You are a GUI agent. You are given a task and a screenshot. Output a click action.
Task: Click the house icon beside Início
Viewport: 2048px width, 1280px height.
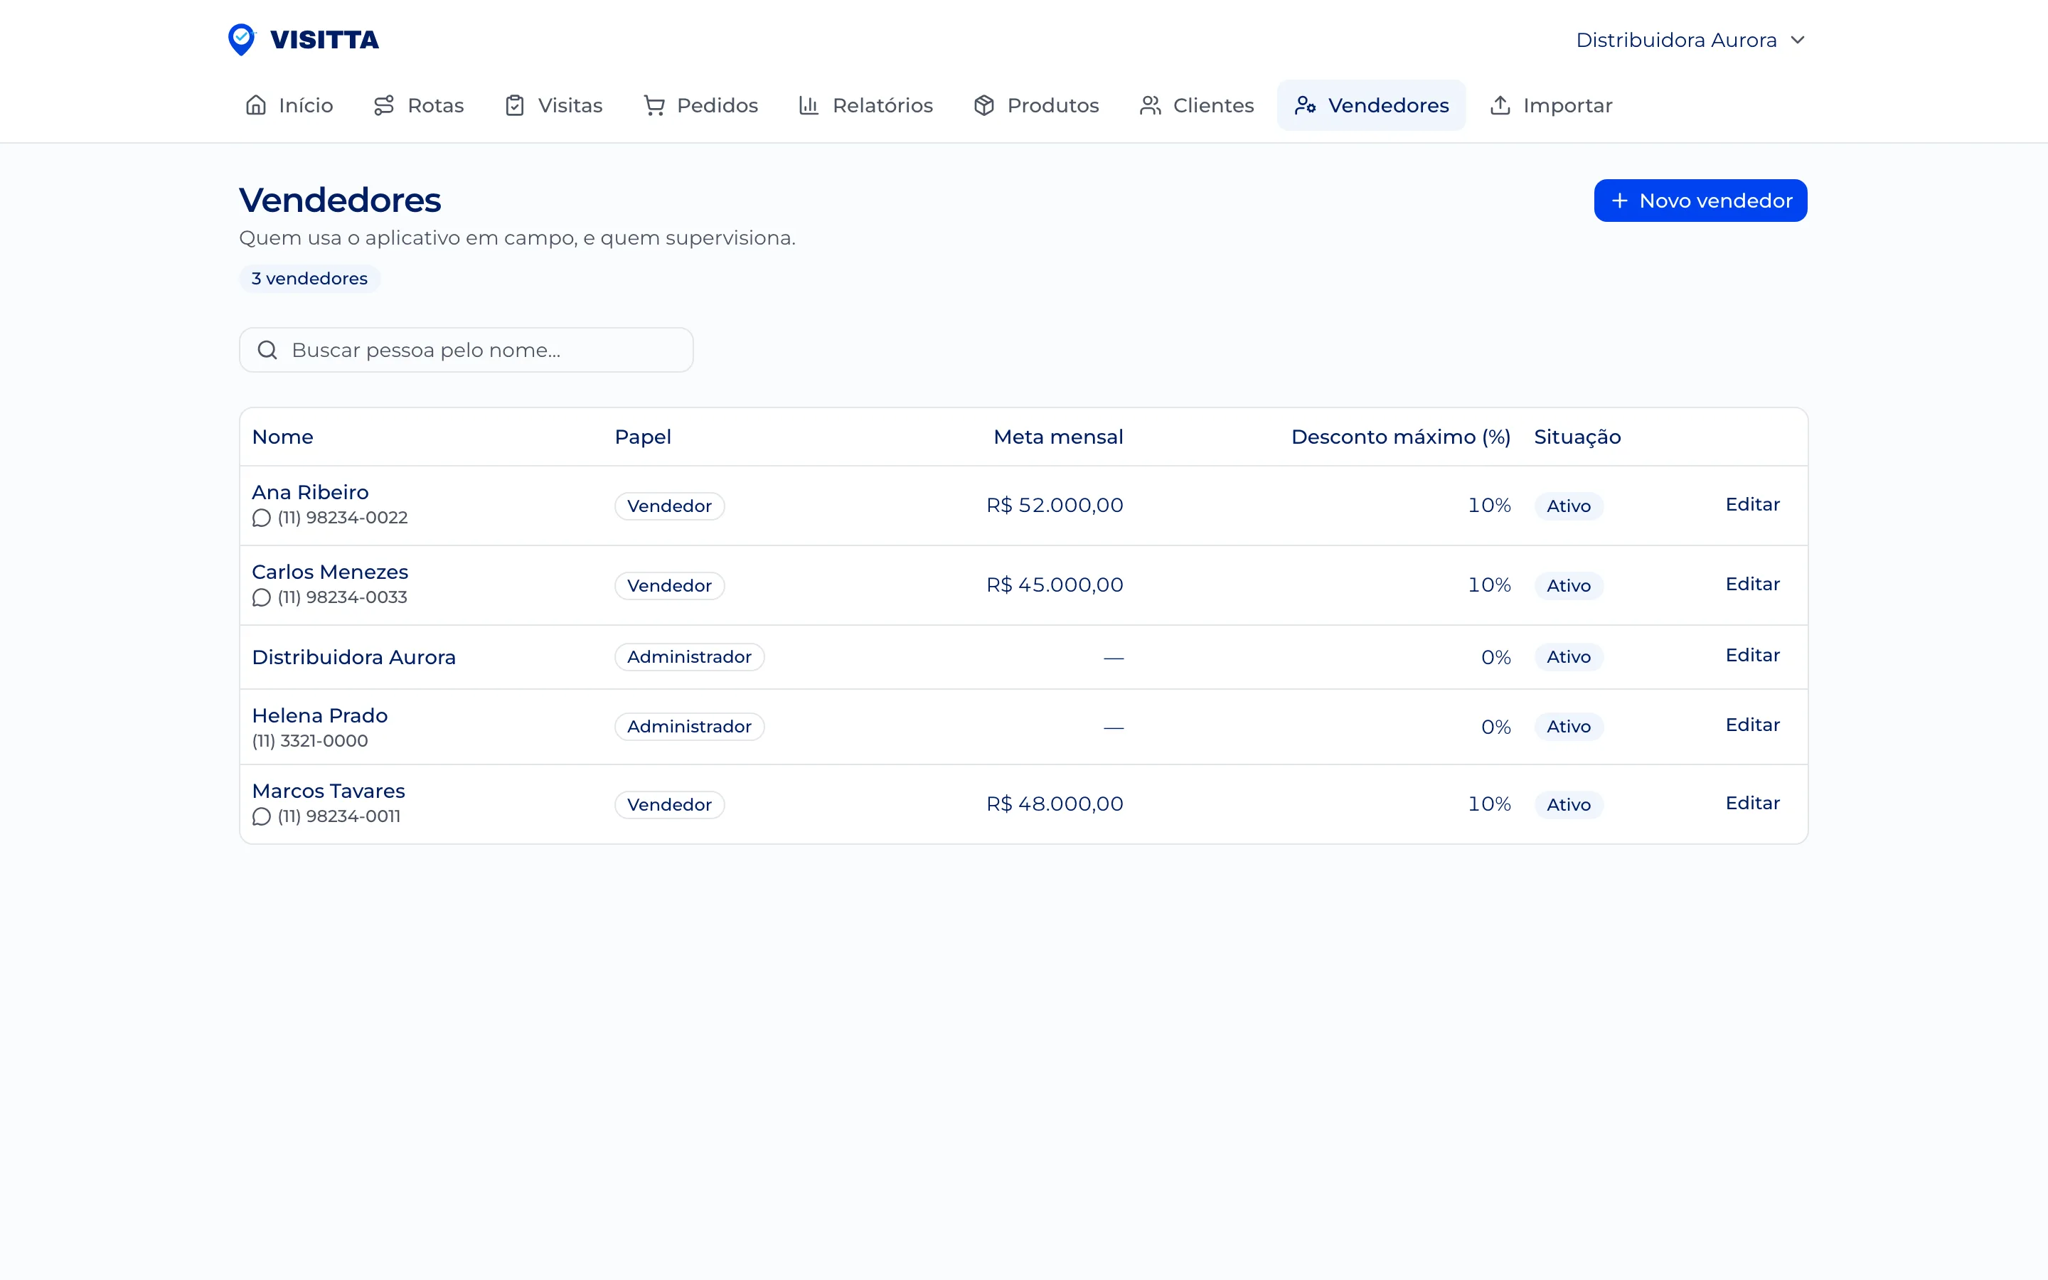(255, 105)
